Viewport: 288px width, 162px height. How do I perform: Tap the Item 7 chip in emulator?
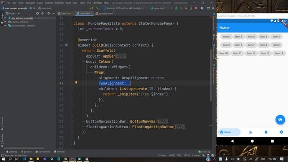point(251,45)
